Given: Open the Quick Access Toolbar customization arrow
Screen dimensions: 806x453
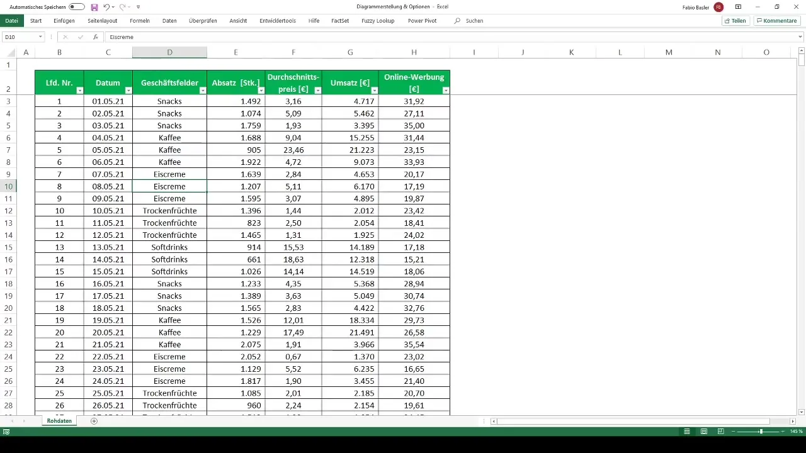Looking at the screenshot, I should click(x=139, y=7).
